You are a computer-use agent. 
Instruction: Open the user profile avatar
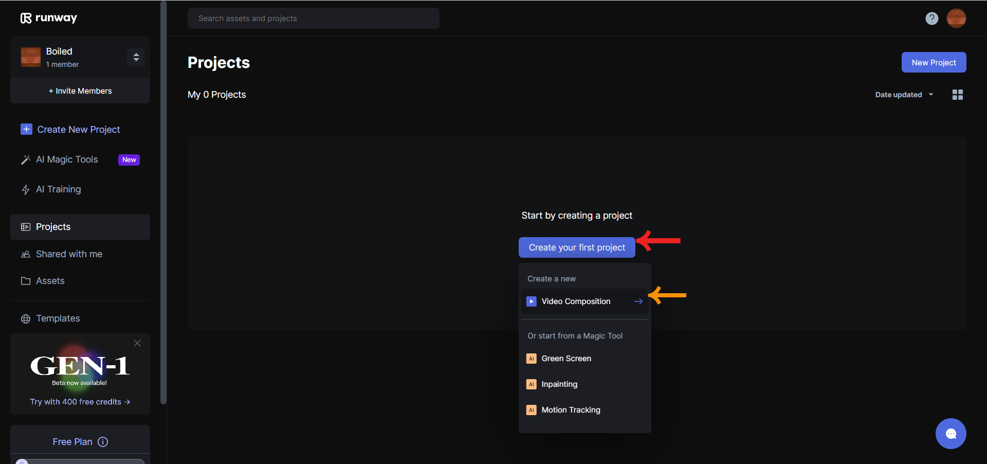[x=956, y=19]
